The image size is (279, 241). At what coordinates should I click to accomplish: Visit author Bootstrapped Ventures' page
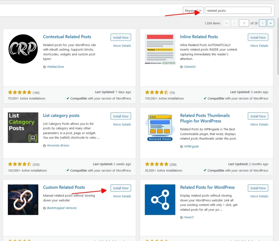62,208
